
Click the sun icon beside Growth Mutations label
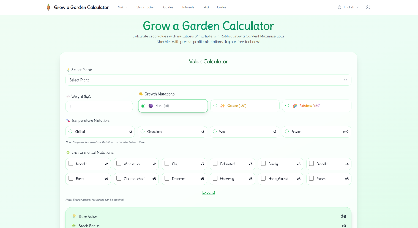coord(140,94)
